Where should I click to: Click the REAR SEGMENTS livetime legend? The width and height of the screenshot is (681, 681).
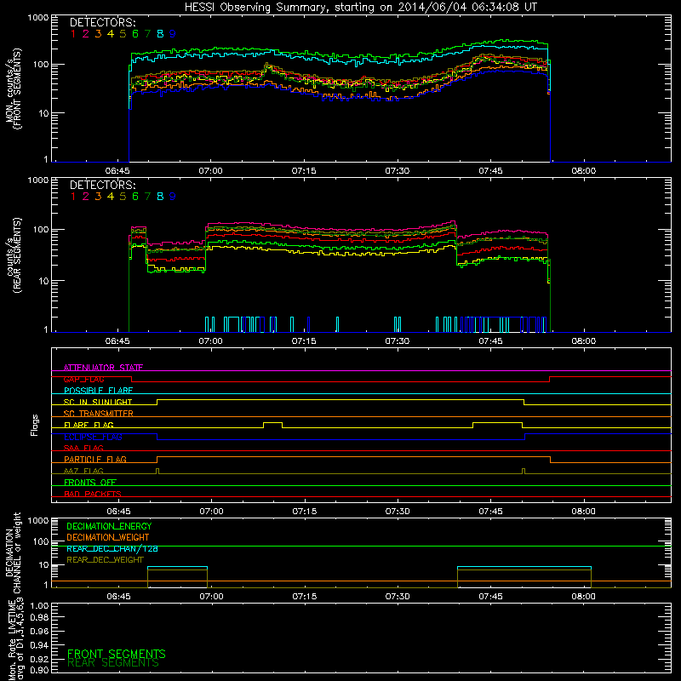pyautogui.click(x=113, y=663)
